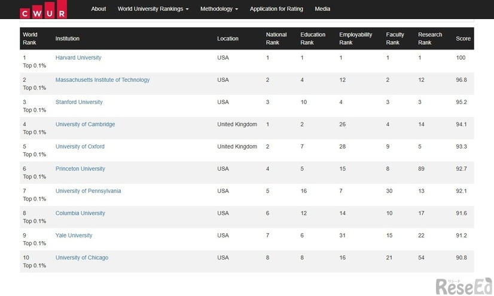Image resolution: width=494 pixels, height=296 pixels.
Task: Click United Kingdom in Cambridge row
Action: tap(237, 124)
